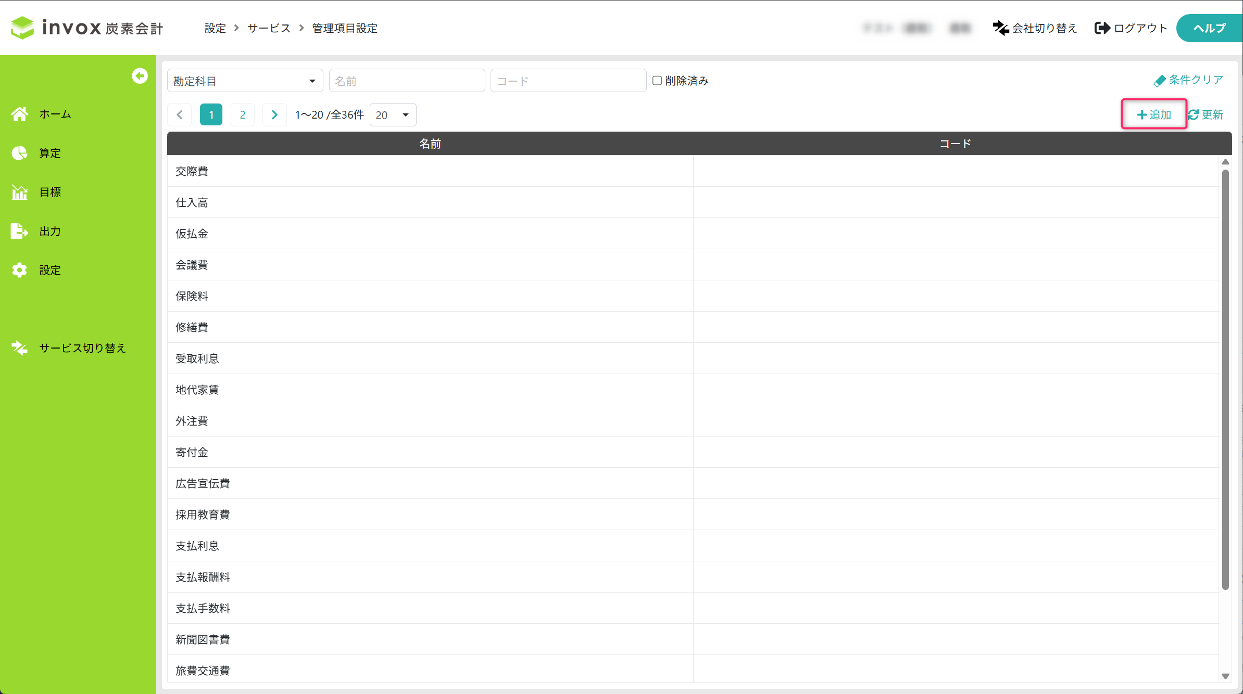Open 設定 via the gear icon
This screenshot has width=1243, height=694.
pos(20,270)
